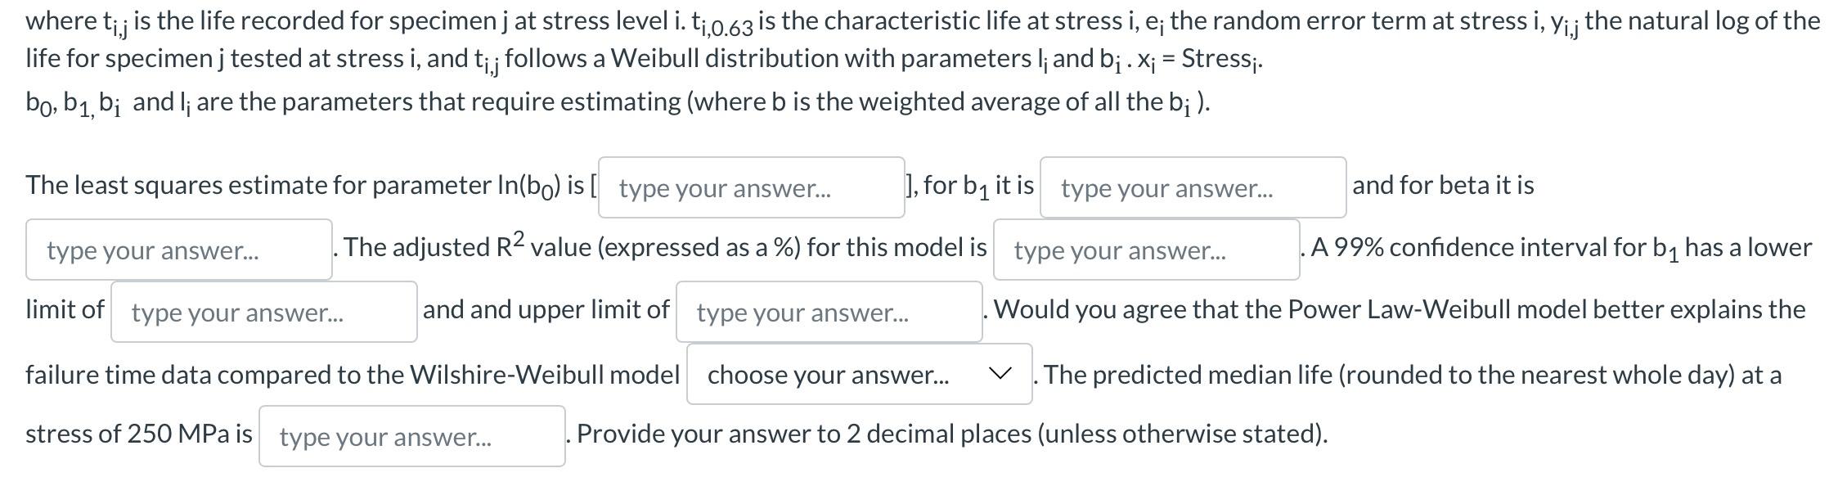Click the confidence interval upper limit field
The image size is (1838, 477).
tap(828, 313)
